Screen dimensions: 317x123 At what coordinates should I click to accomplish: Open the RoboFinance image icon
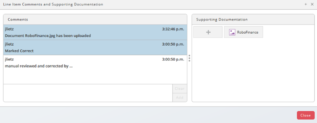point(232,32)
